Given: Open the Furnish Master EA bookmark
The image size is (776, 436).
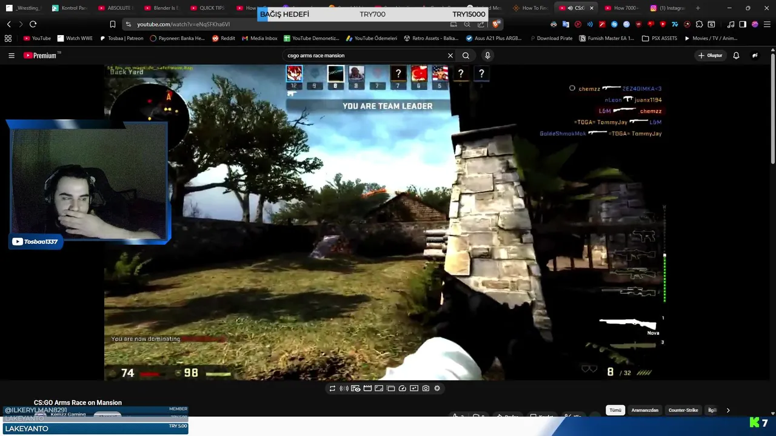Looking at the screenshot, I should coord(606,38).
